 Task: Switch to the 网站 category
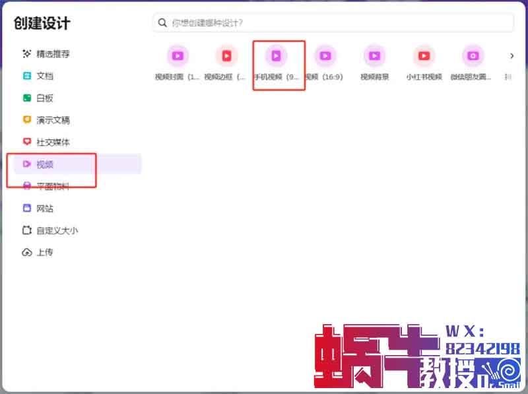45,209
